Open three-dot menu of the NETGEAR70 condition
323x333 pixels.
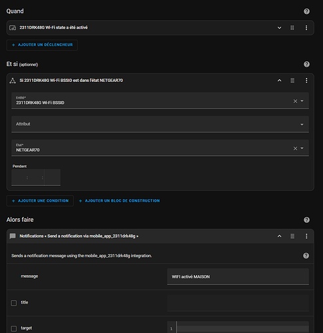coord(306,81)
